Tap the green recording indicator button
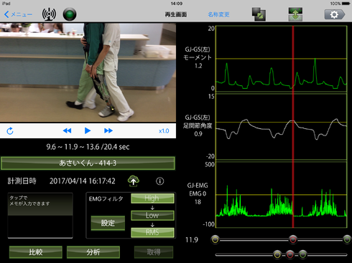Viewport: 352px width, 263px height. (70, 14)
